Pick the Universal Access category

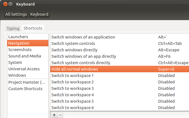coord(24,69)
